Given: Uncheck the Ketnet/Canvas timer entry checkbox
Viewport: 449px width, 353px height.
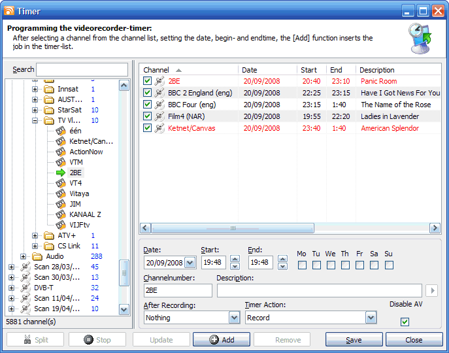Looking at the screenshot, I should [148, 128].
